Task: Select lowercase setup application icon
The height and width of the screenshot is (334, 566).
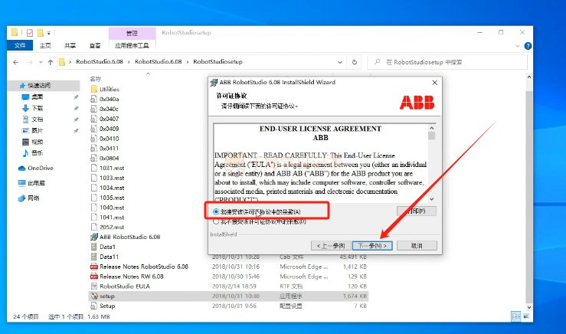Action: pos(94,296)
